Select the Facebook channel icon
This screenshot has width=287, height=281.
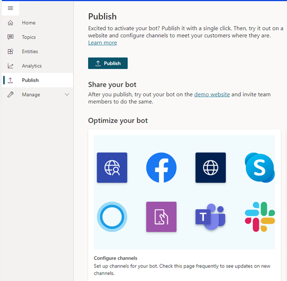(161, 168)
